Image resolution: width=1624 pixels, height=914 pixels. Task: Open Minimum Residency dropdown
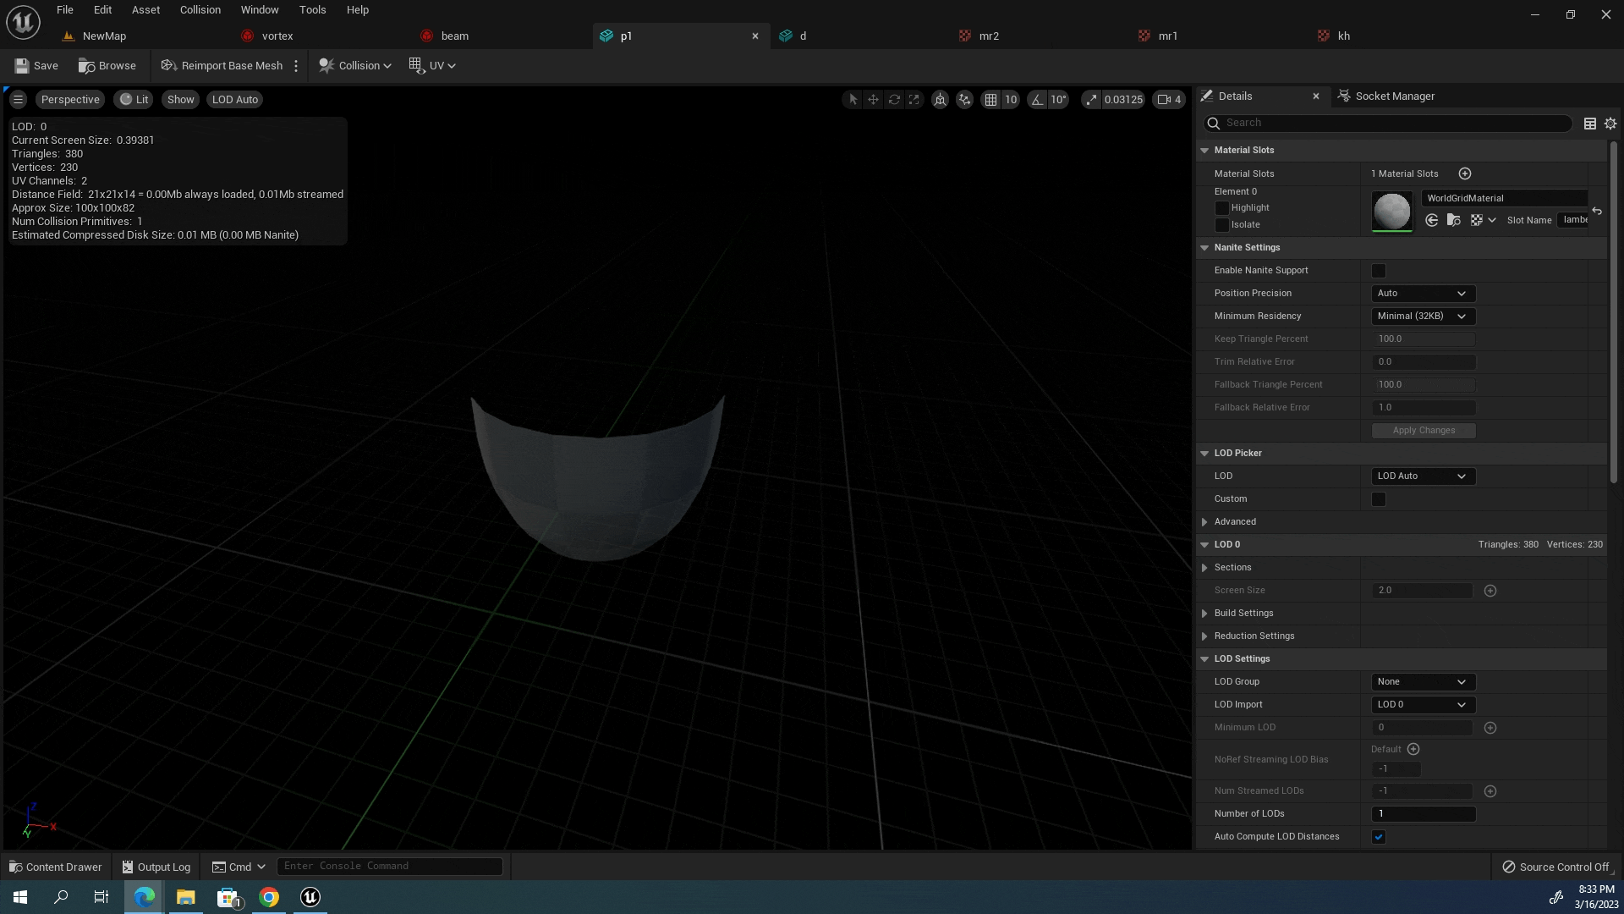pyautogui.click(x=1423, y=317)
